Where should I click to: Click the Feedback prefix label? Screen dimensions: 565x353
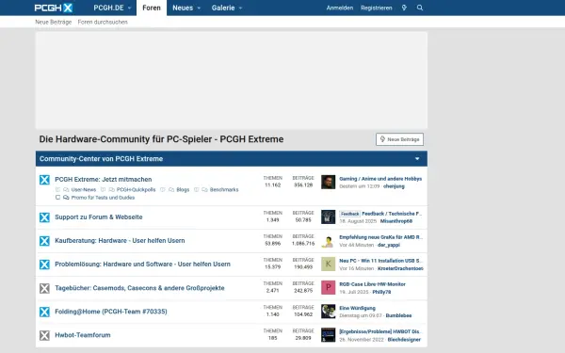coord(349,214)
